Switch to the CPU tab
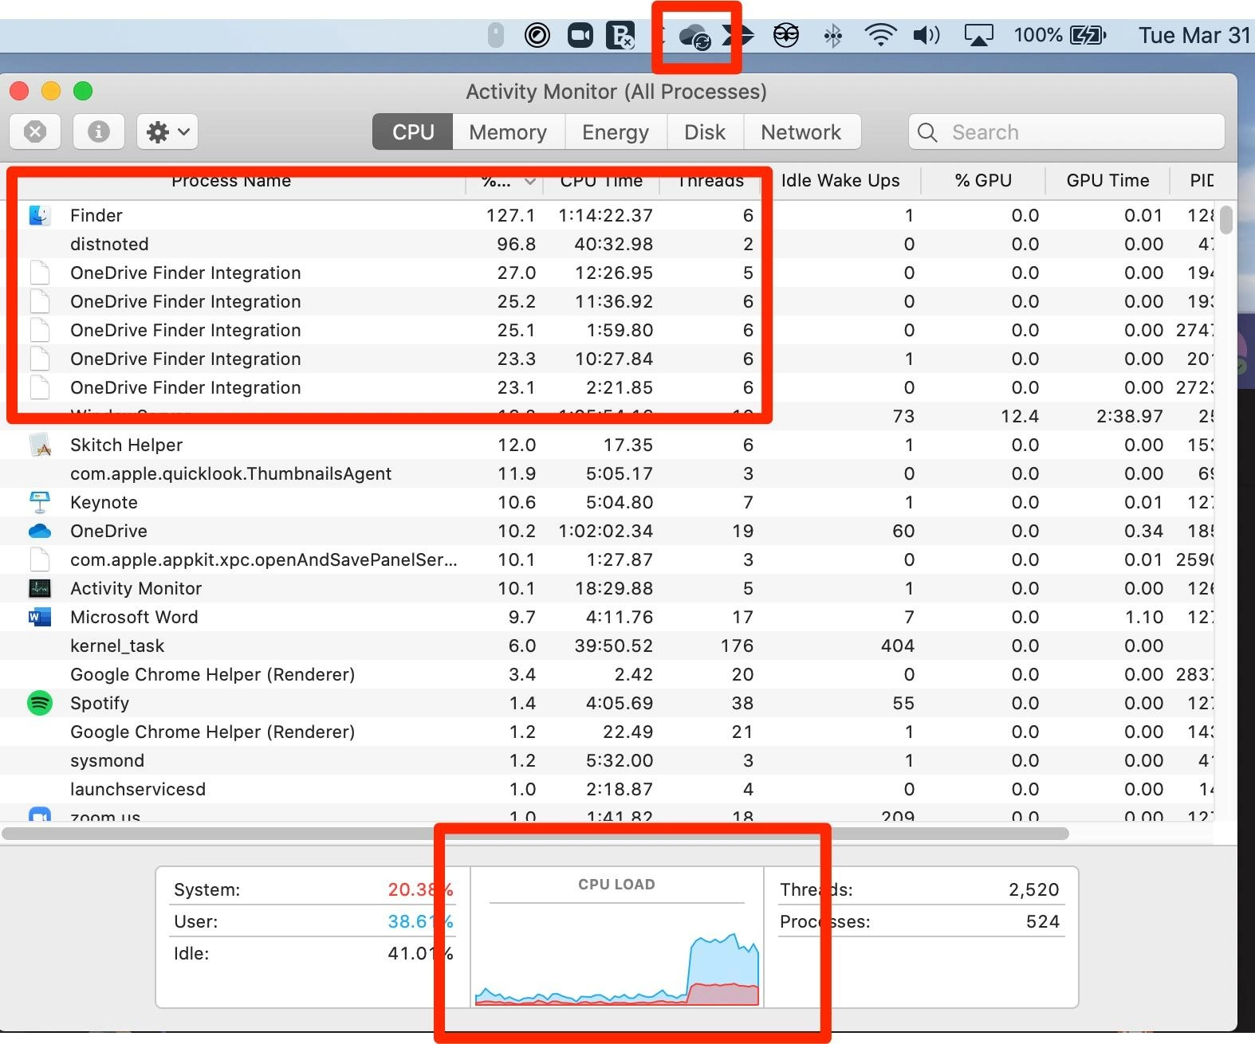 tap(413, 132)
